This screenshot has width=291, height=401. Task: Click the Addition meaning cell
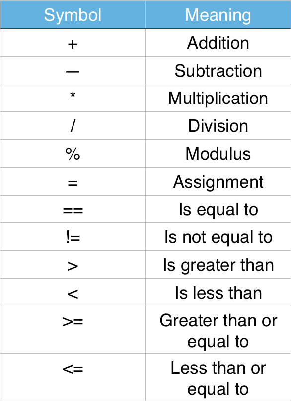coord(218,43)
